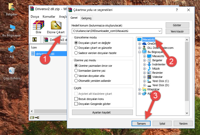The width and height of the screenshot is (200, 135).
Task: Select OneDrive cloud icon in folder tree
Action: (x=144, y=44)
